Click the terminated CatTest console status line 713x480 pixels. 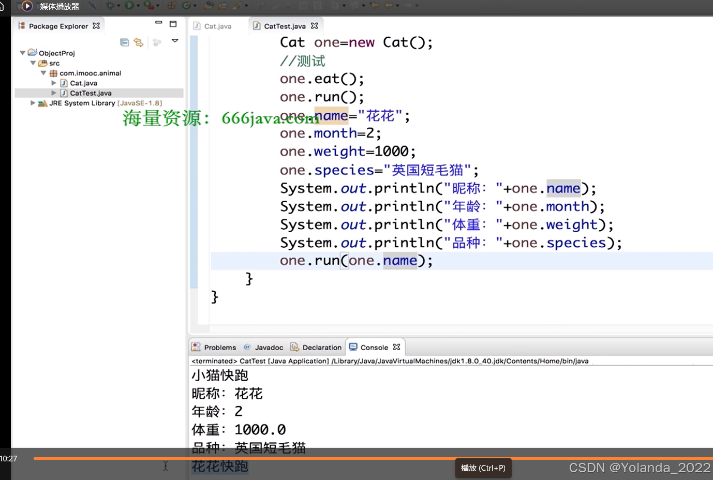click(x=390, y=361)
